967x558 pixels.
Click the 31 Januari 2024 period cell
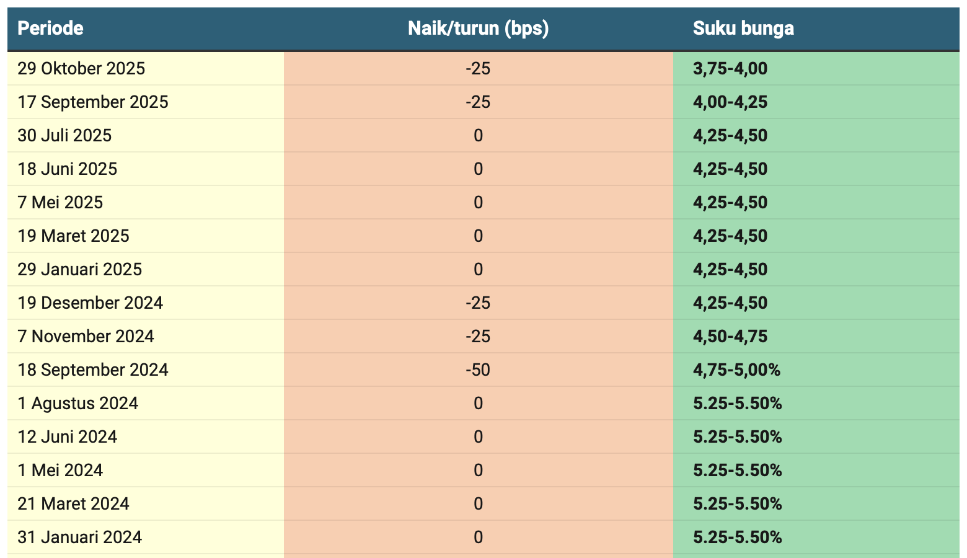pos(79,537)
